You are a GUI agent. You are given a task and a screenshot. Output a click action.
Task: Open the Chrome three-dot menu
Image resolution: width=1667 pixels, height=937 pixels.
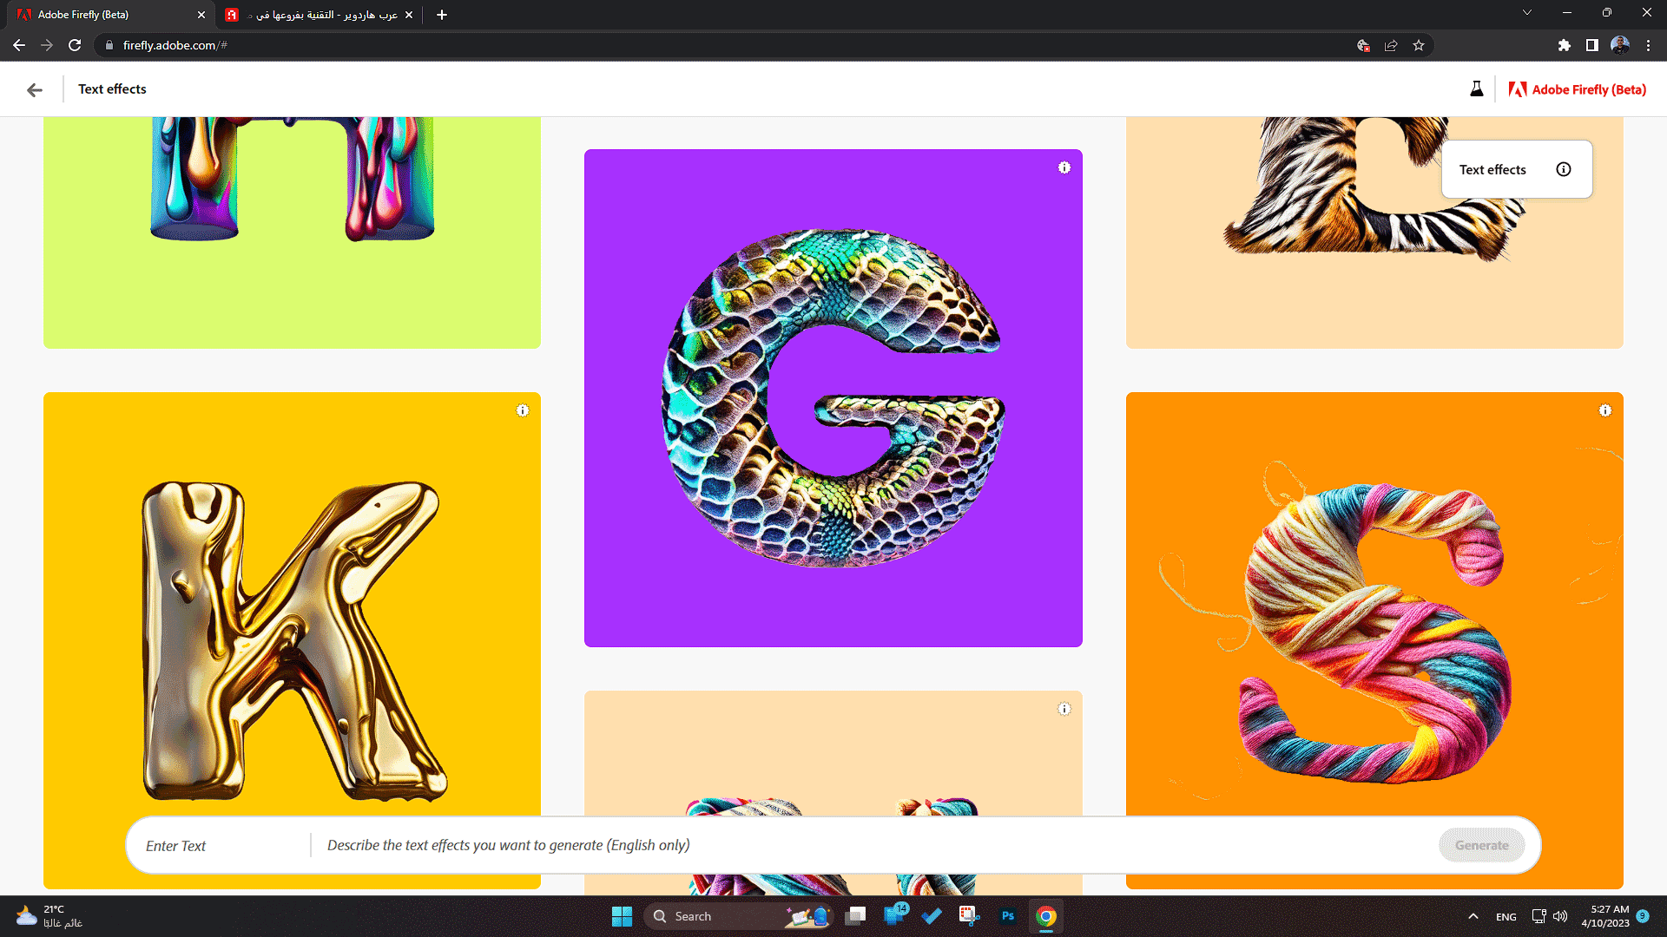1648,45
